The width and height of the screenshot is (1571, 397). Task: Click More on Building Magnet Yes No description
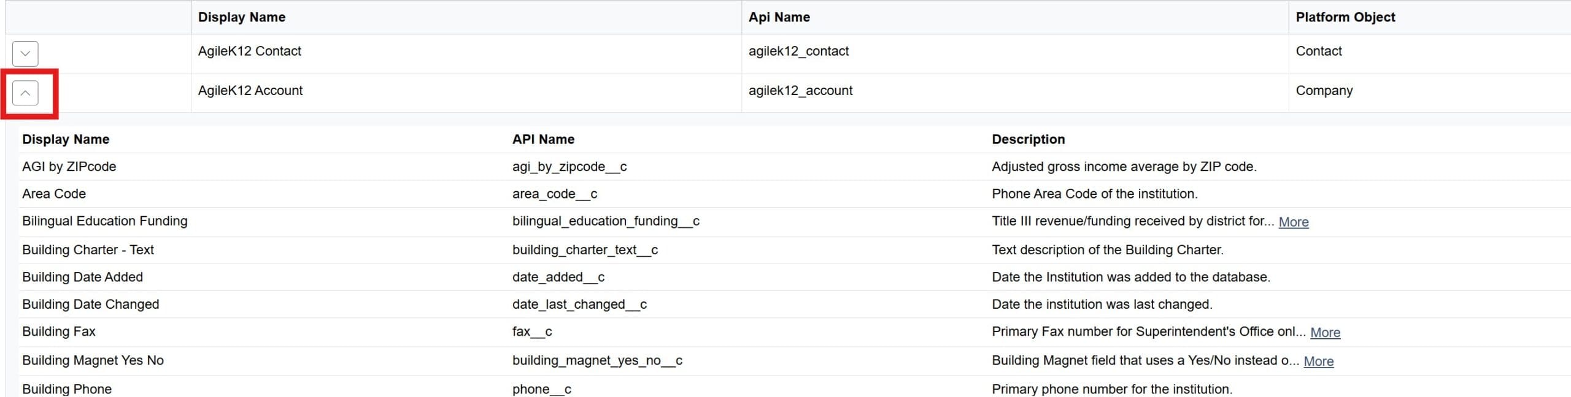coord(1318,361)
